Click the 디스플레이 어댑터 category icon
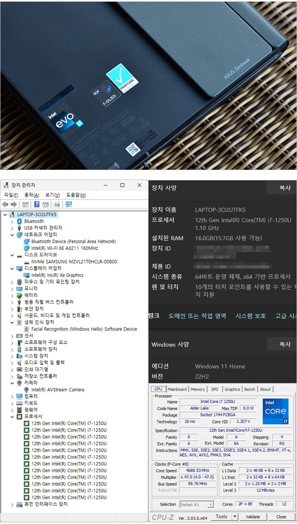Image resolution: width=297 pixels, height=524 pixels. (x=19, y=269)
